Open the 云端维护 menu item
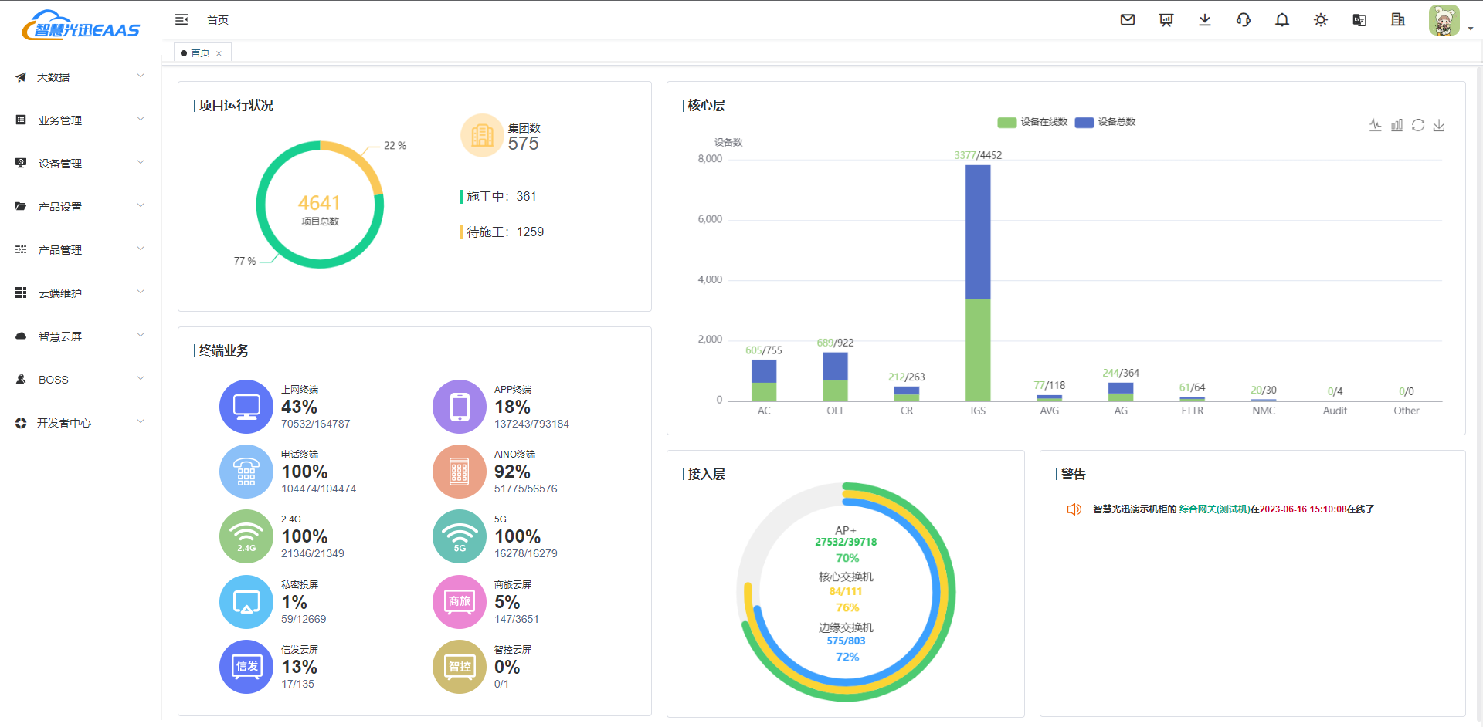 coord(77,293)
